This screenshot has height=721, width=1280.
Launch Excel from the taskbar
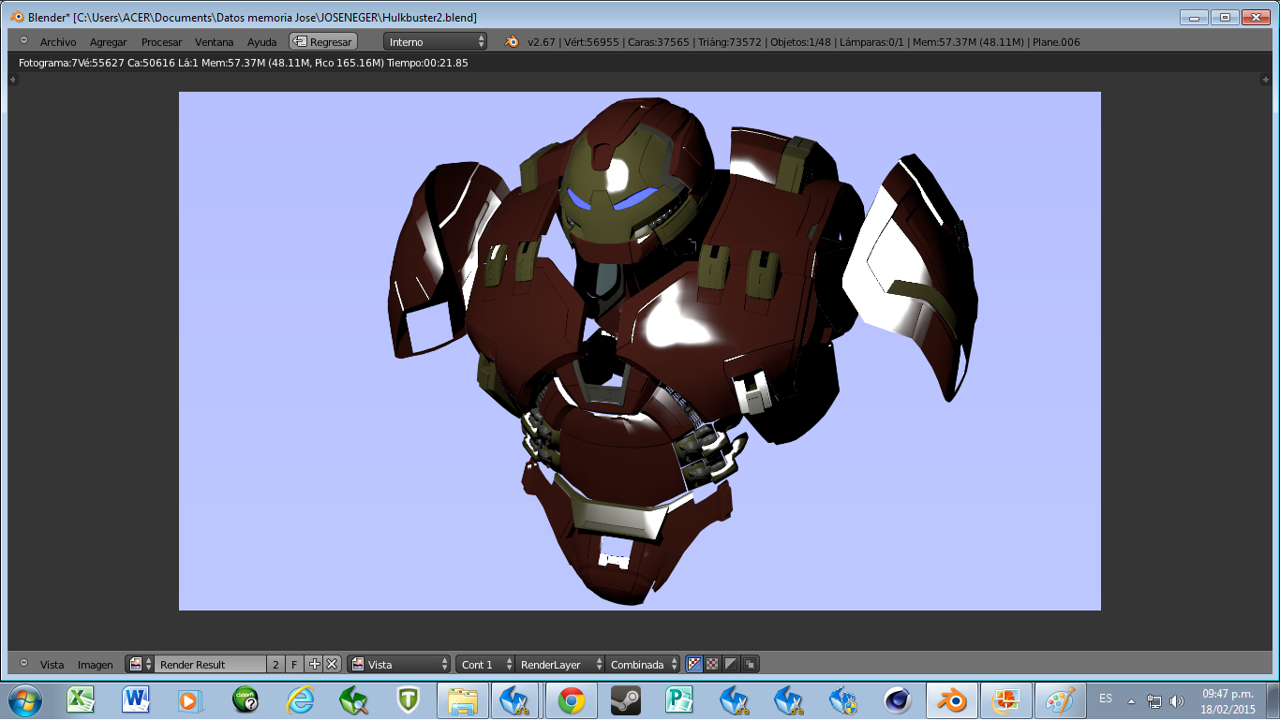point(82,699)
